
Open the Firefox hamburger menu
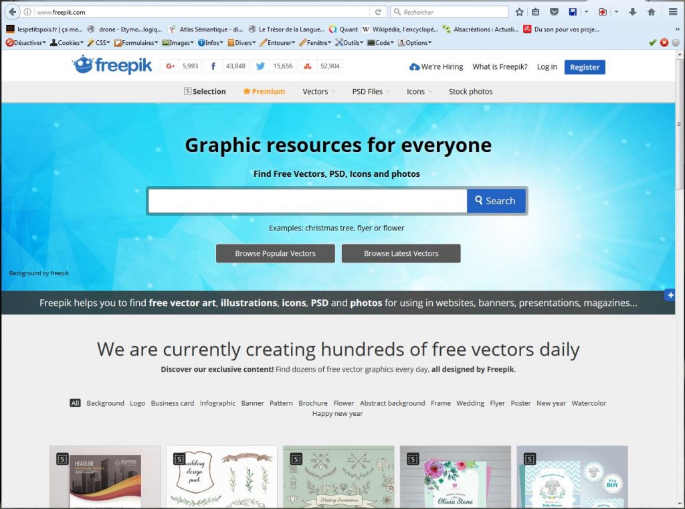point(673,12)
